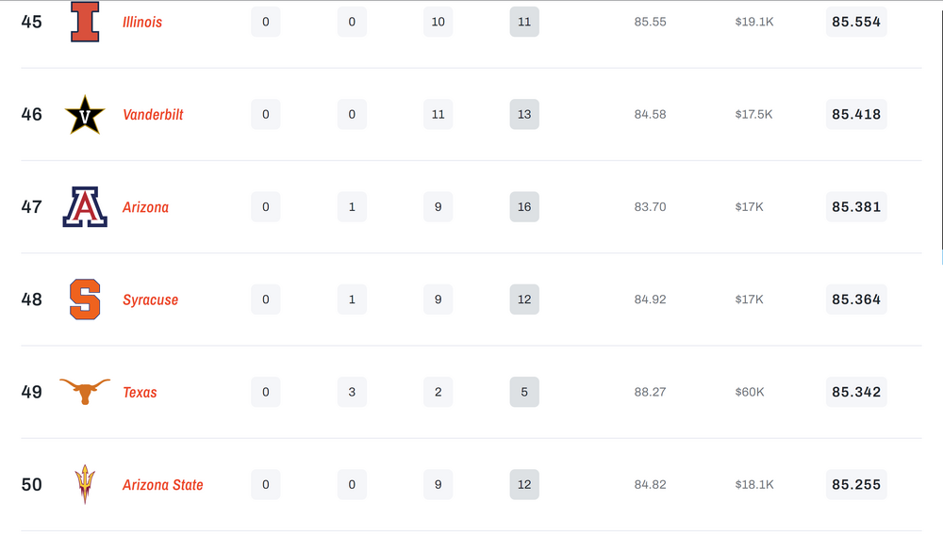The width and height of the screenshot is (943, 534).
Task: Click the Arizona "A" logo
Action: [x=85, y=207]
